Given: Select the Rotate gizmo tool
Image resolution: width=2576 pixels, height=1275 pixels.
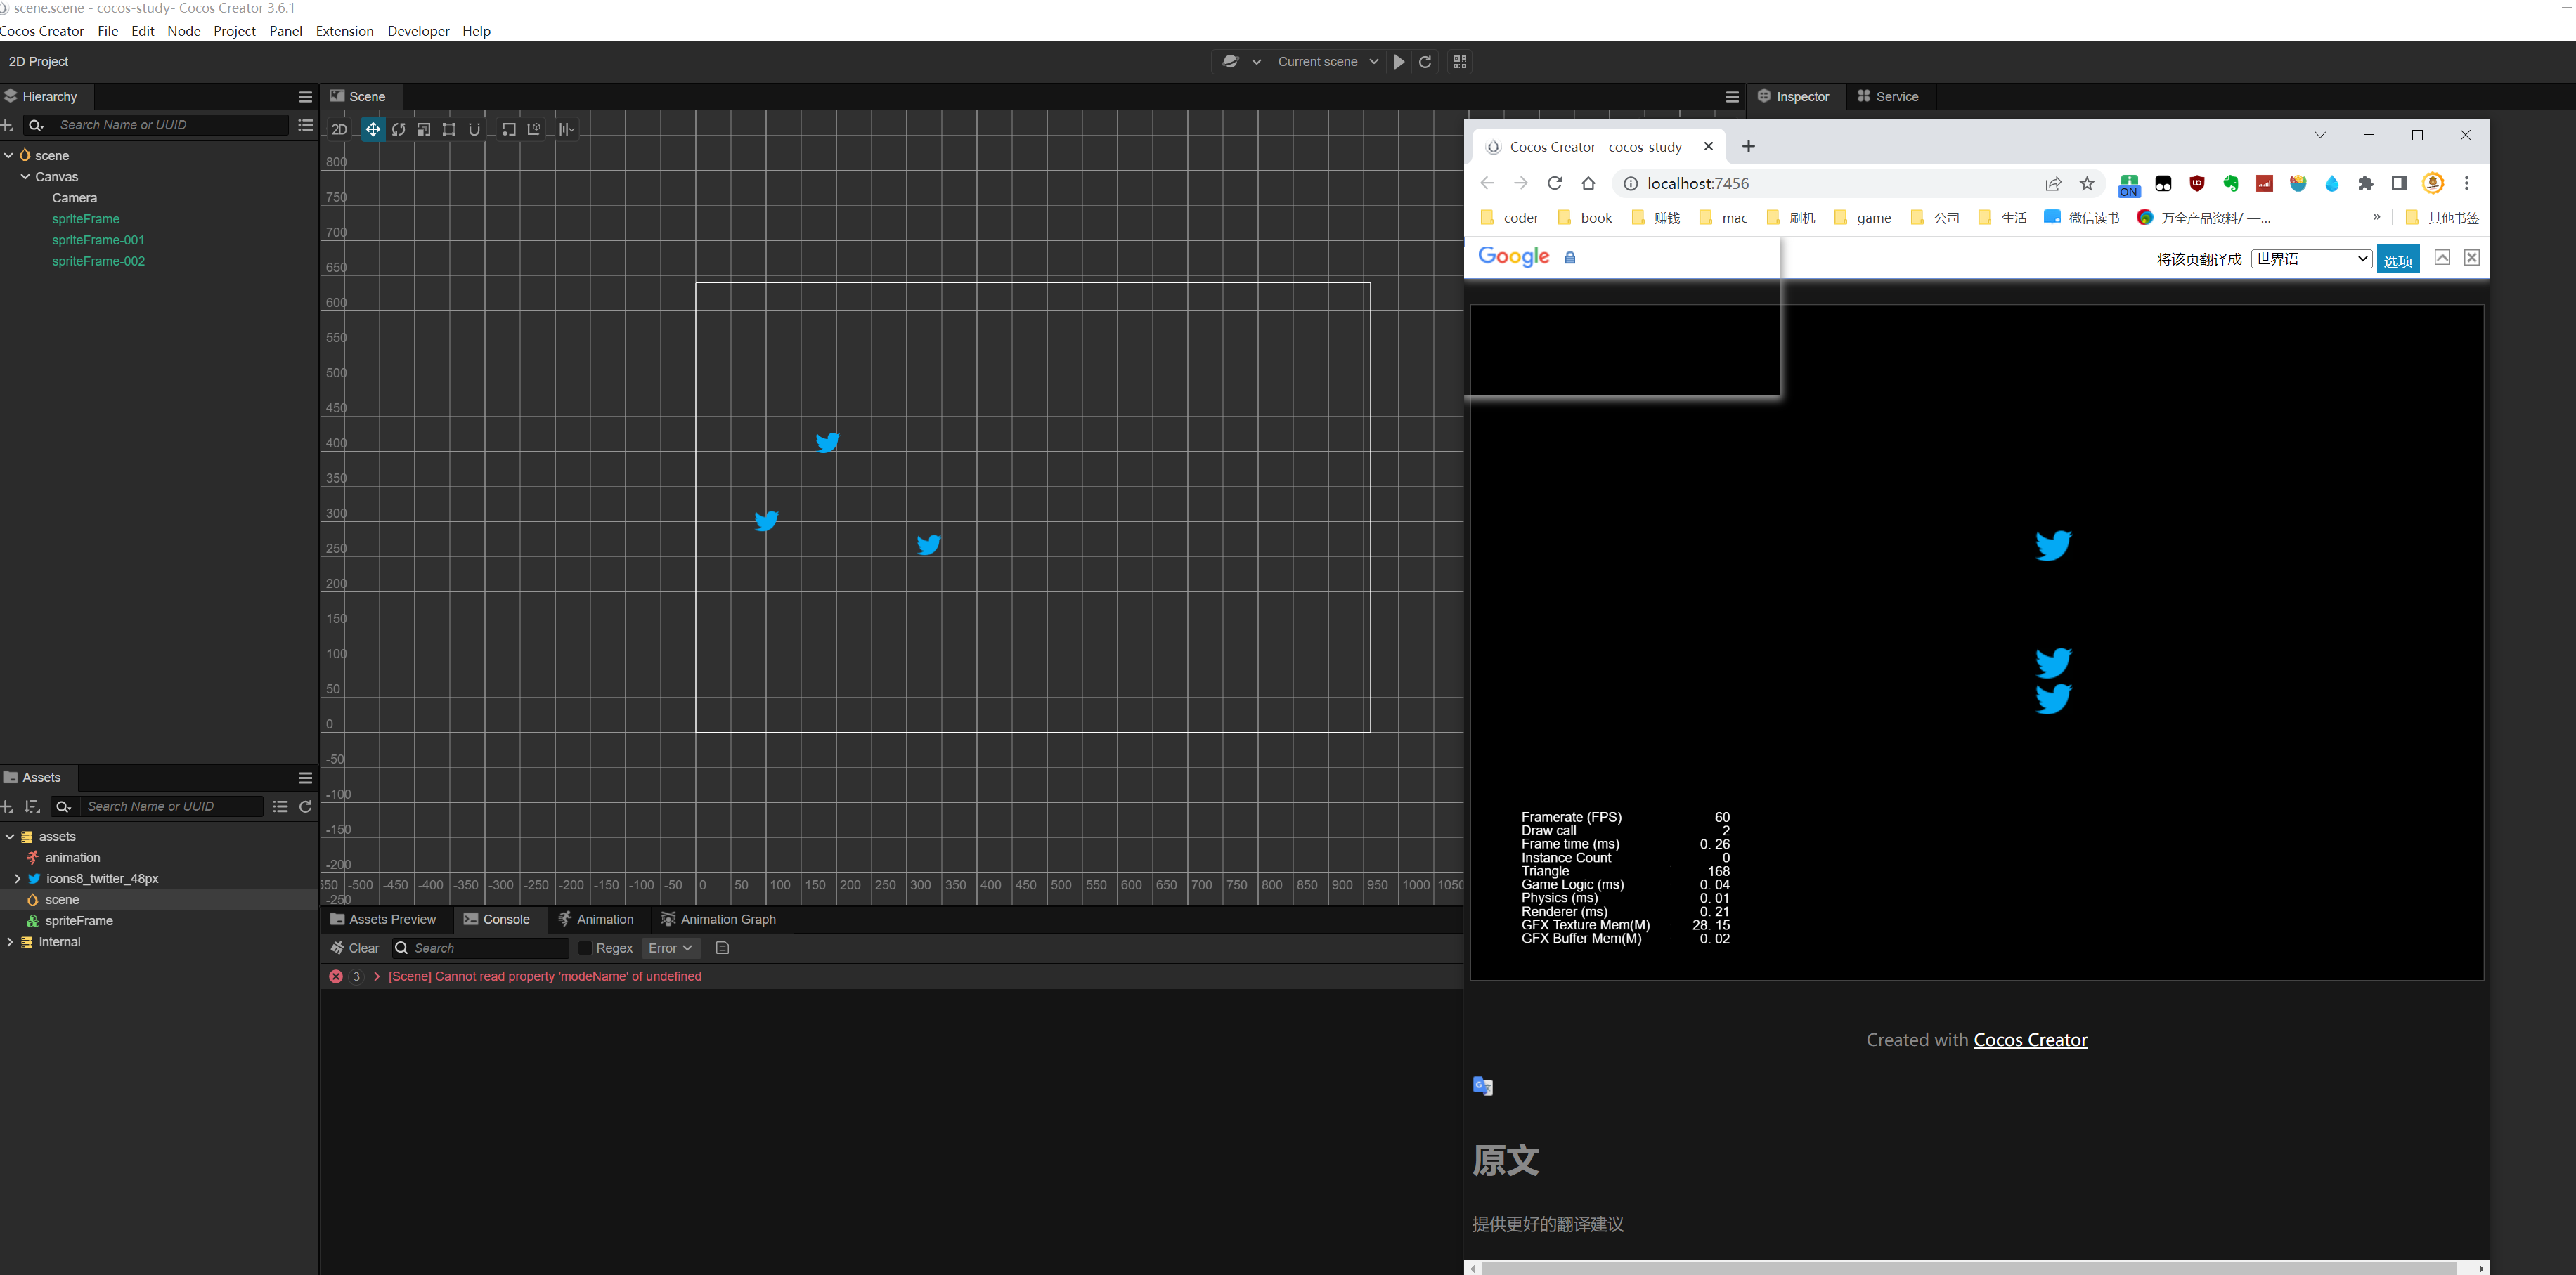Looking at the screenshot, I should [398, 129].
